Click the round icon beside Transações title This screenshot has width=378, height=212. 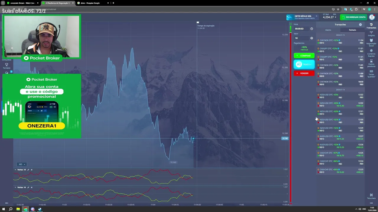tap(360, 24)
